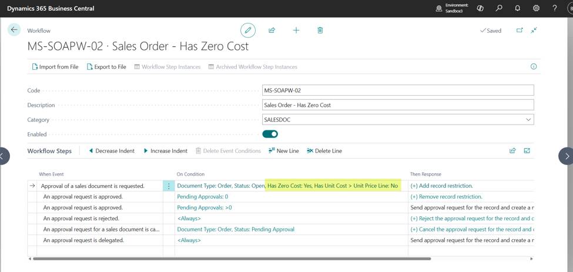Screen dimensions: 573x272
Task: Expand the Category dropdown arrow
Action: point(528,119)
